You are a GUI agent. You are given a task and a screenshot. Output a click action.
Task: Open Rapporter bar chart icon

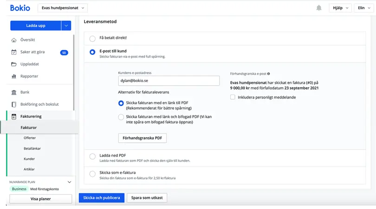[x=14, y=76]
